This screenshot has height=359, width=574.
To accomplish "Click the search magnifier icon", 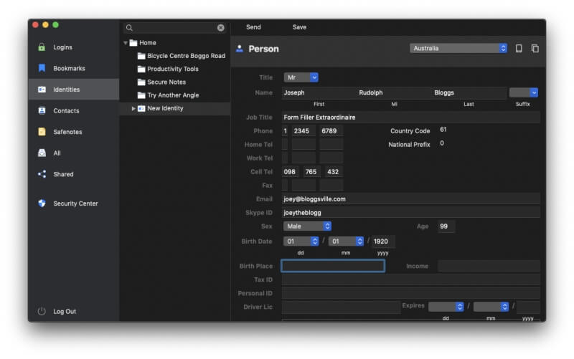I will click(129, 28).
